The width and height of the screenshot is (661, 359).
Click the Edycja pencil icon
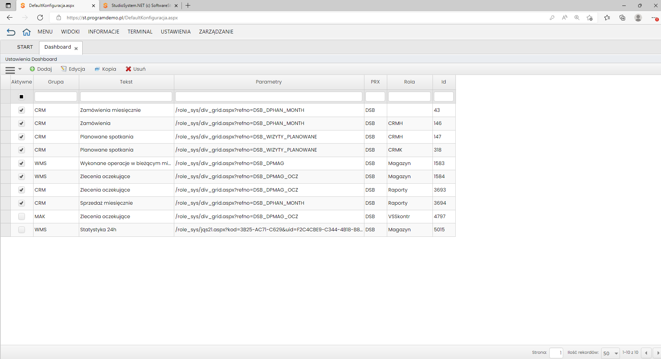[x=64, y=69]
